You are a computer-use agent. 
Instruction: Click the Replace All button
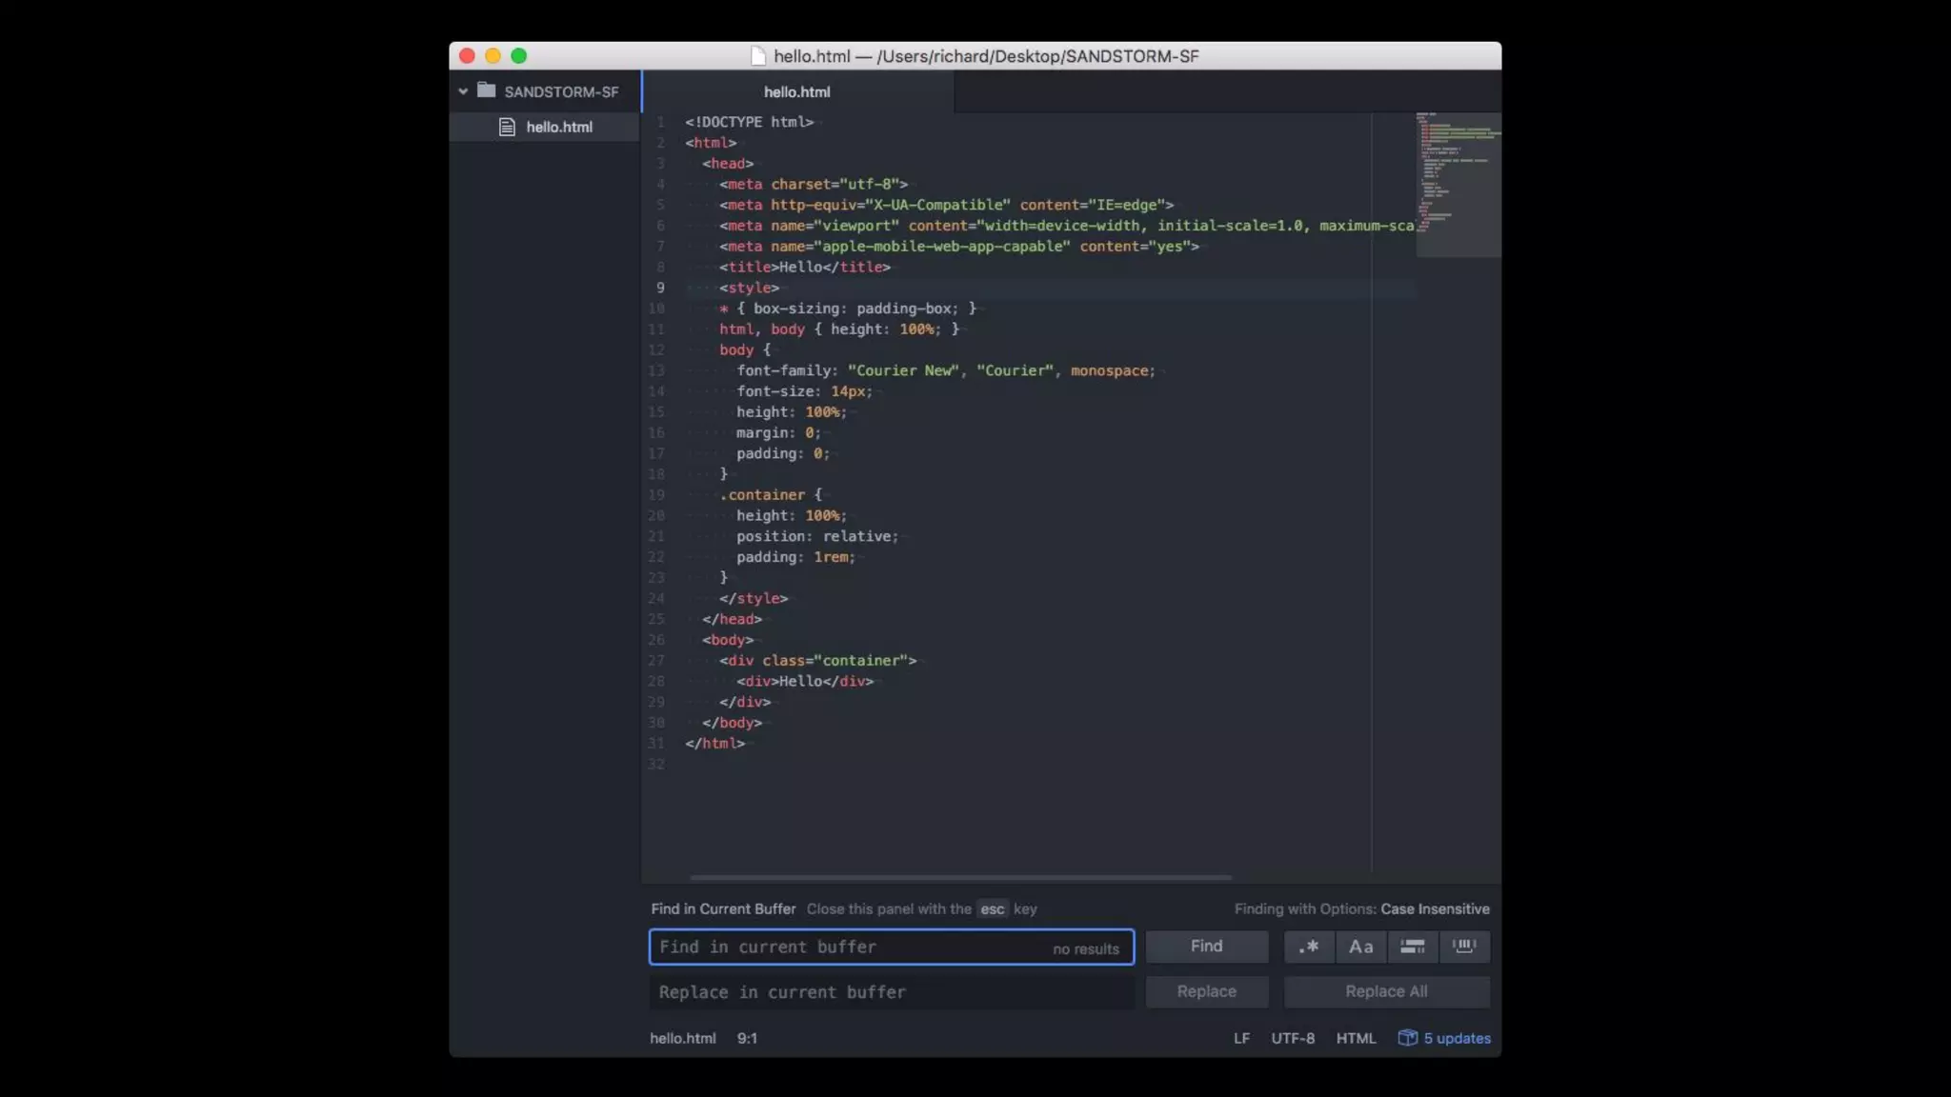(x=1386, y=991)
